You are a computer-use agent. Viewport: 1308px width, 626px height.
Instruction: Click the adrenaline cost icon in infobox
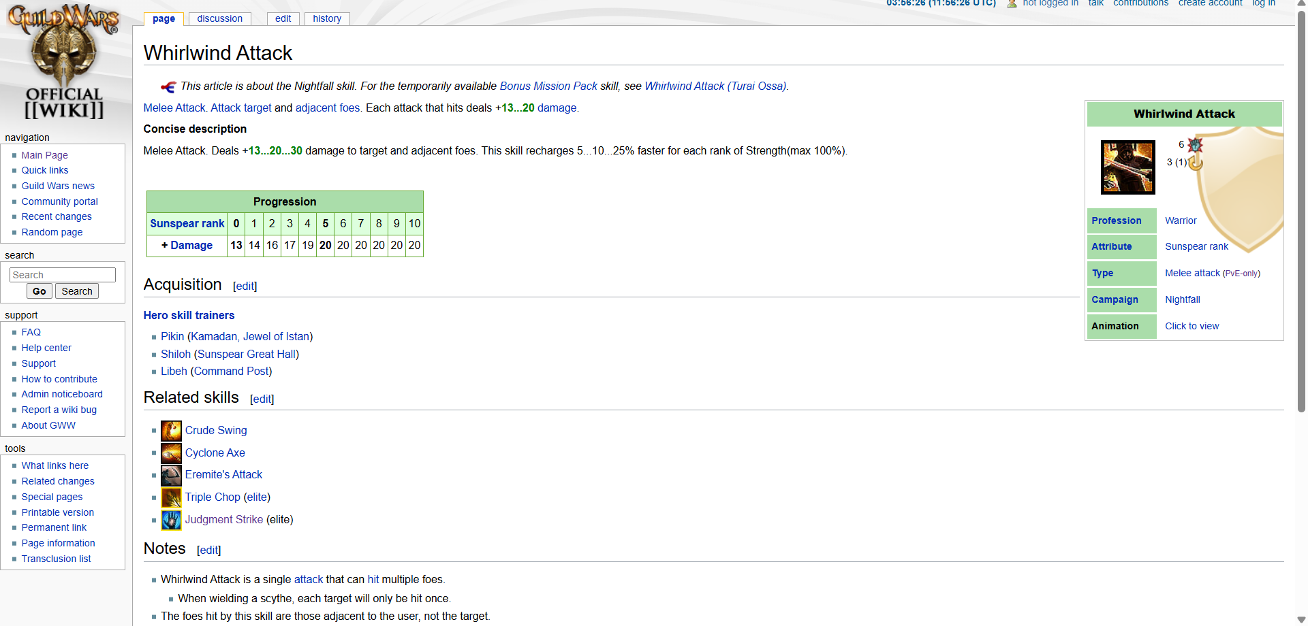click(x=1195, y=145)
